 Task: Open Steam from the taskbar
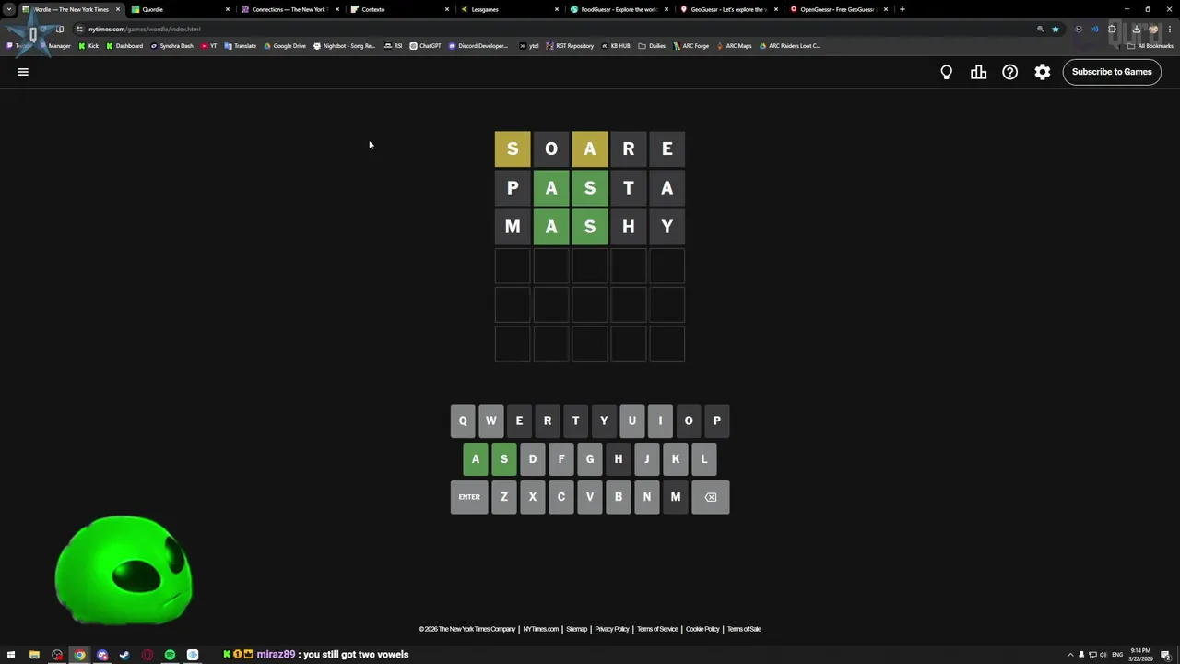(124, 655)
